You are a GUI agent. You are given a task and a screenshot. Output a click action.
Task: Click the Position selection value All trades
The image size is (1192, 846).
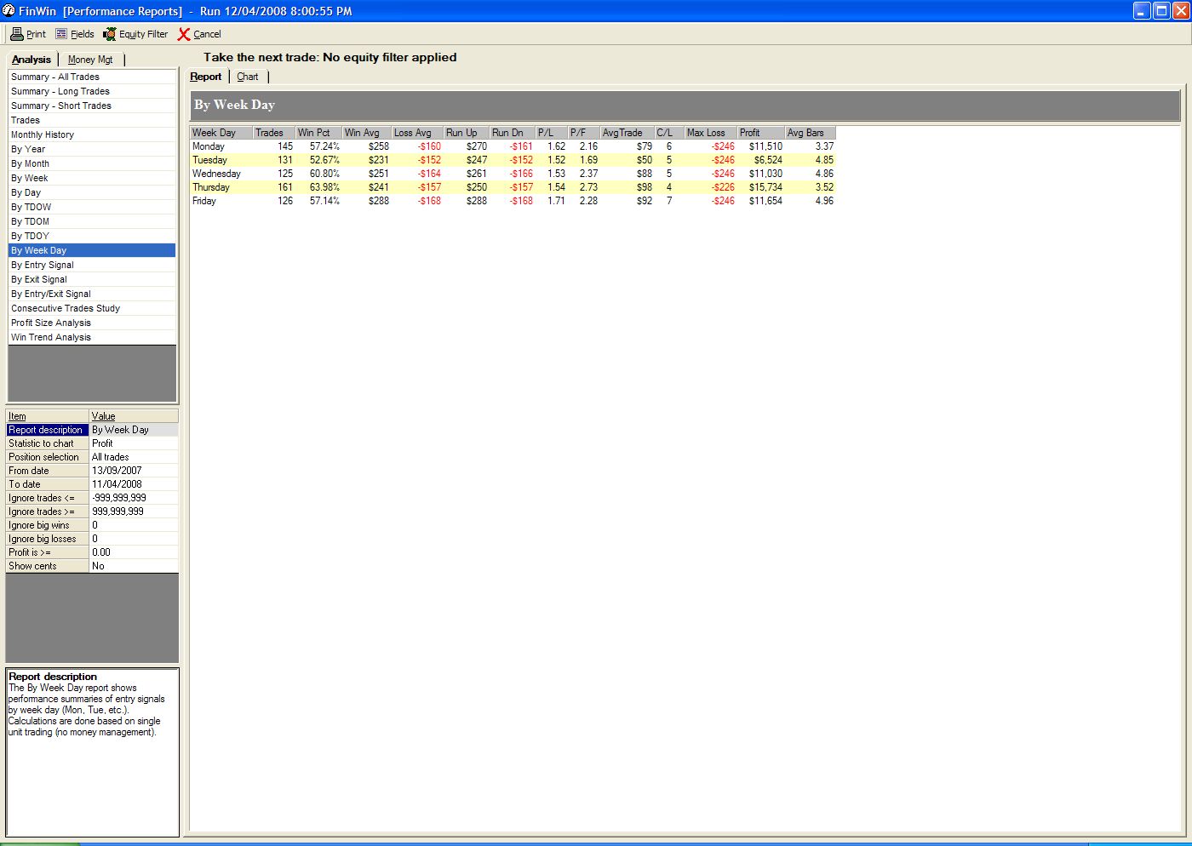[134, 457]
